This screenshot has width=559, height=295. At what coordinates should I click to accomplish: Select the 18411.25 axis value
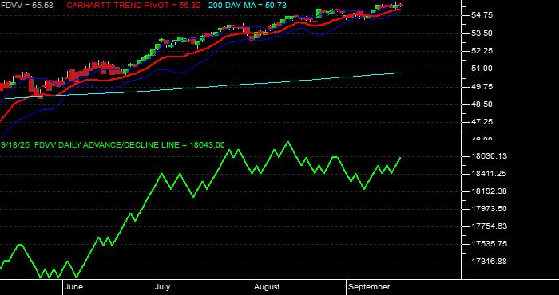[489, 174]
